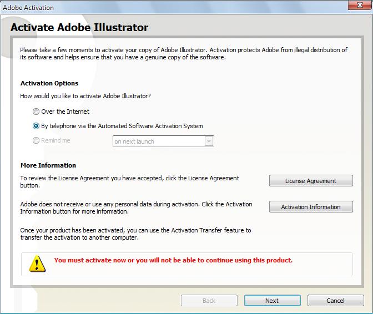Click the Please take a few moments paragraph

click(x=184, y=53)
